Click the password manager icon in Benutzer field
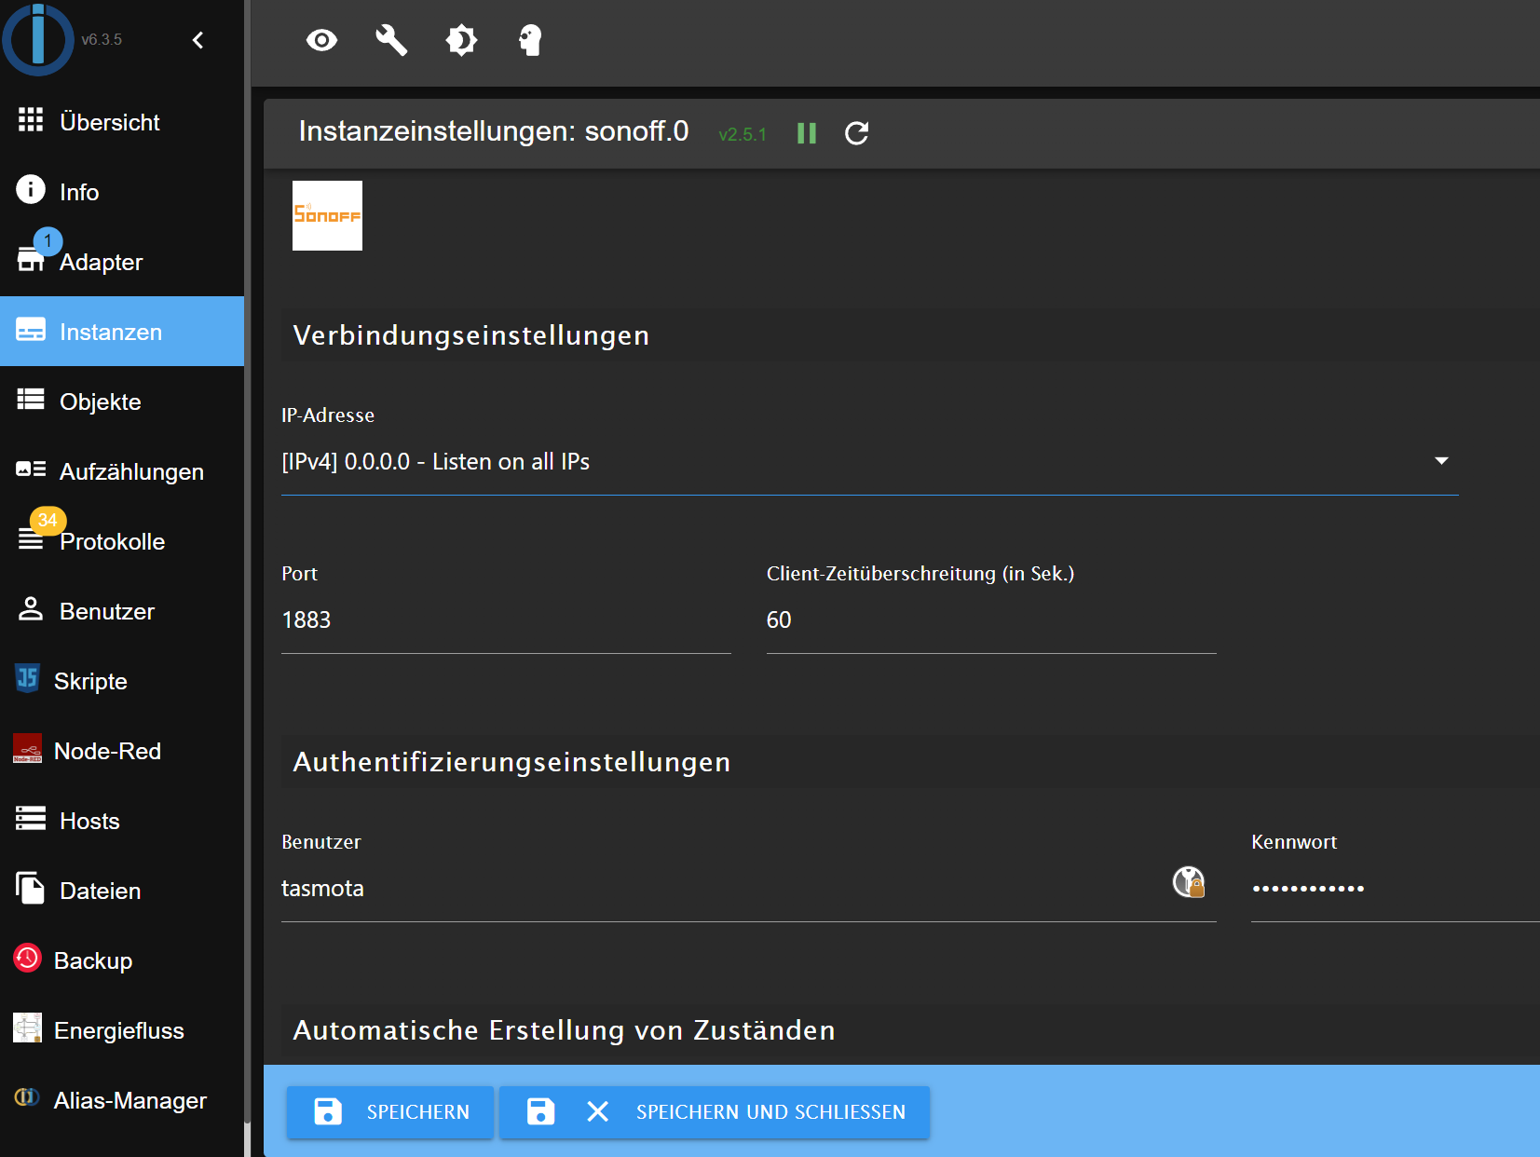 click(x=1189, y=882)
